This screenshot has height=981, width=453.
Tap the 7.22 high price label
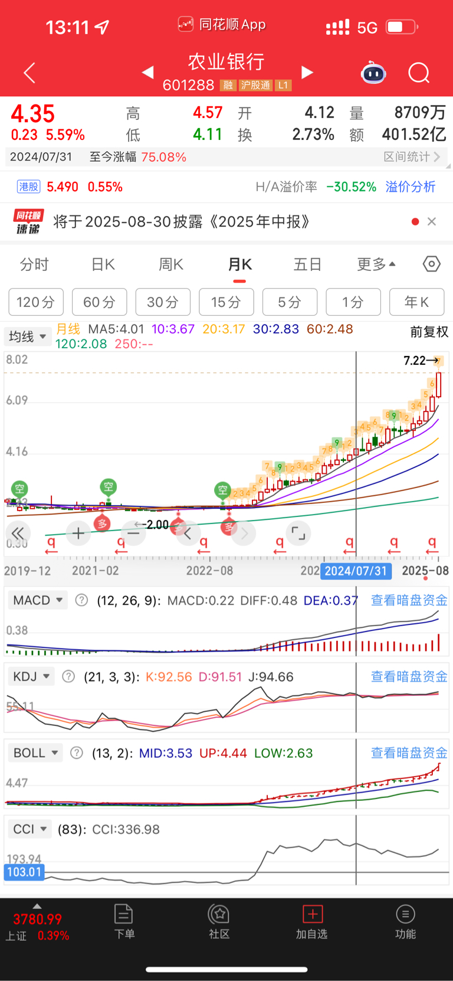[x=421, y=360]
